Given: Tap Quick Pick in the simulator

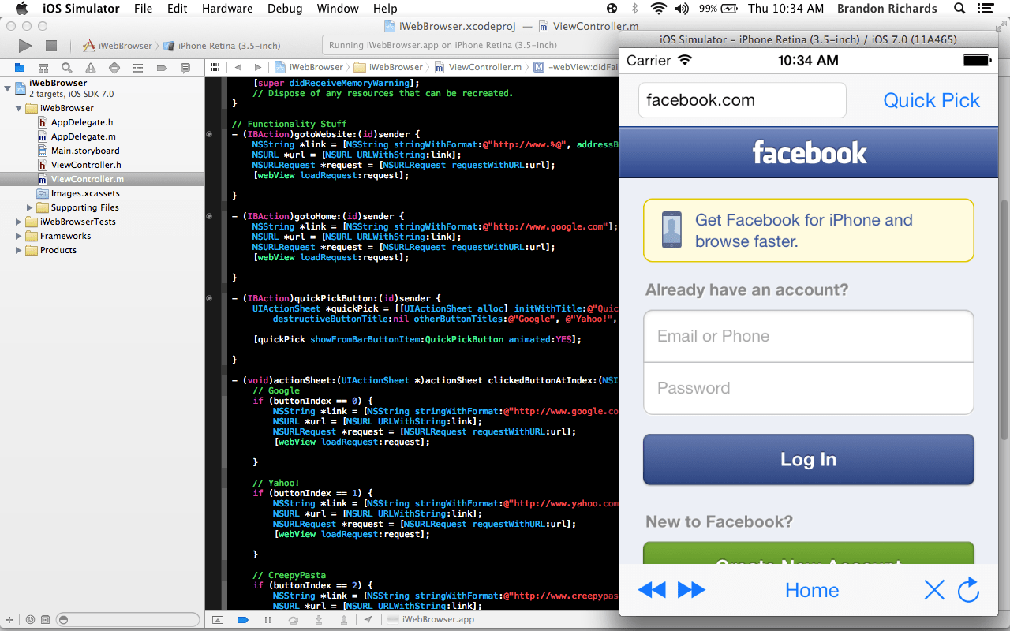Looking at the screenshot, I should (931, 100).
